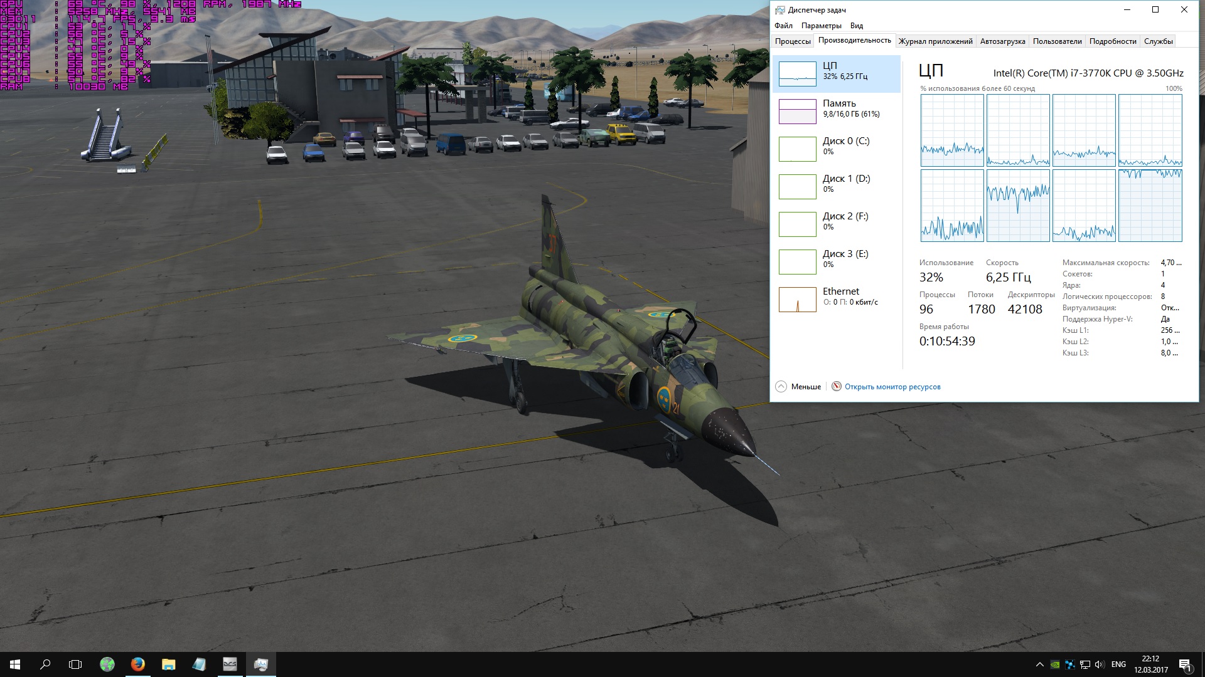
Task: Maximize the Task Manager window
Action: point(1155,9)
